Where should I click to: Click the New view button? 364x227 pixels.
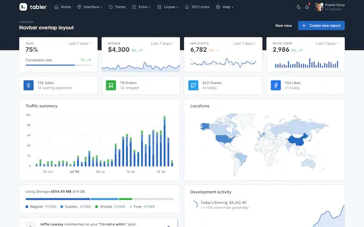point(283,26)
